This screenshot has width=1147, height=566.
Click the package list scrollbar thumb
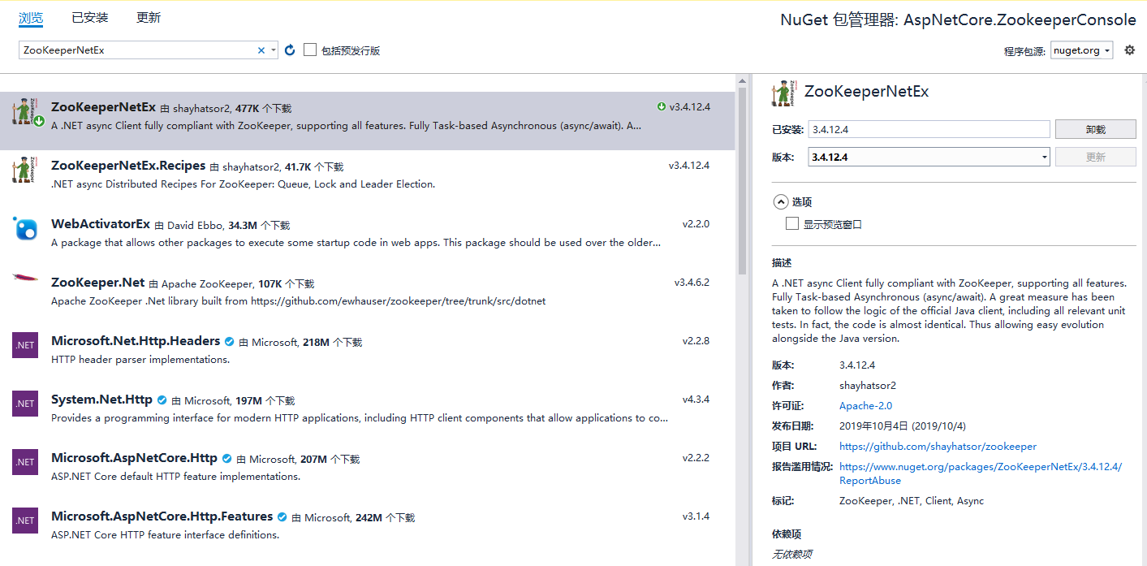(x=741, y=183)
